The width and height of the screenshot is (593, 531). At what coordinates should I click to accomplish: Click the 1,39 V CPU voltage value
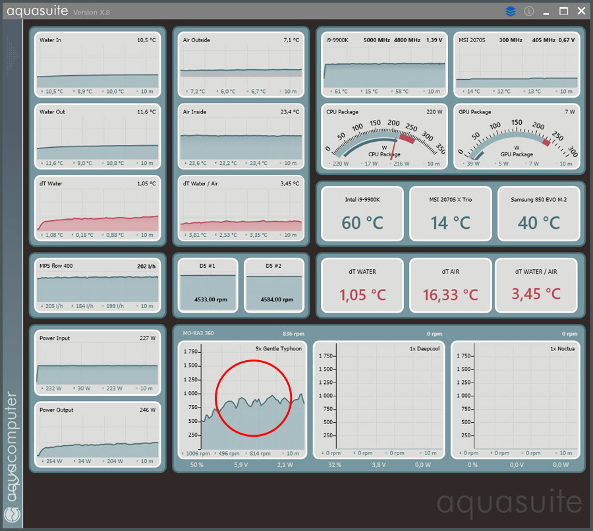(x=434, y=40)
